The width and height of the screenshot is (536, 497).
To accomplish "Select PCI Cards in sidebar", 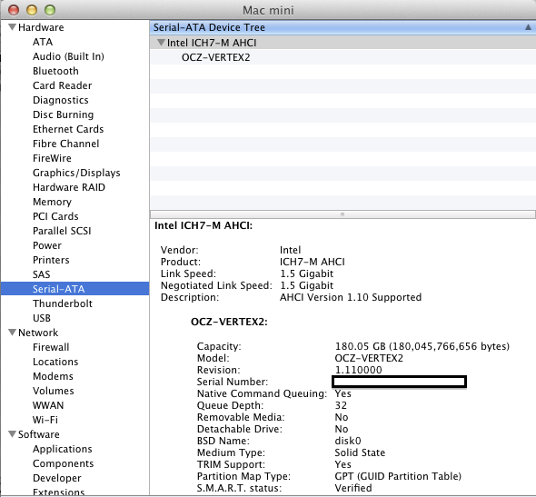I will pos(55,216).
